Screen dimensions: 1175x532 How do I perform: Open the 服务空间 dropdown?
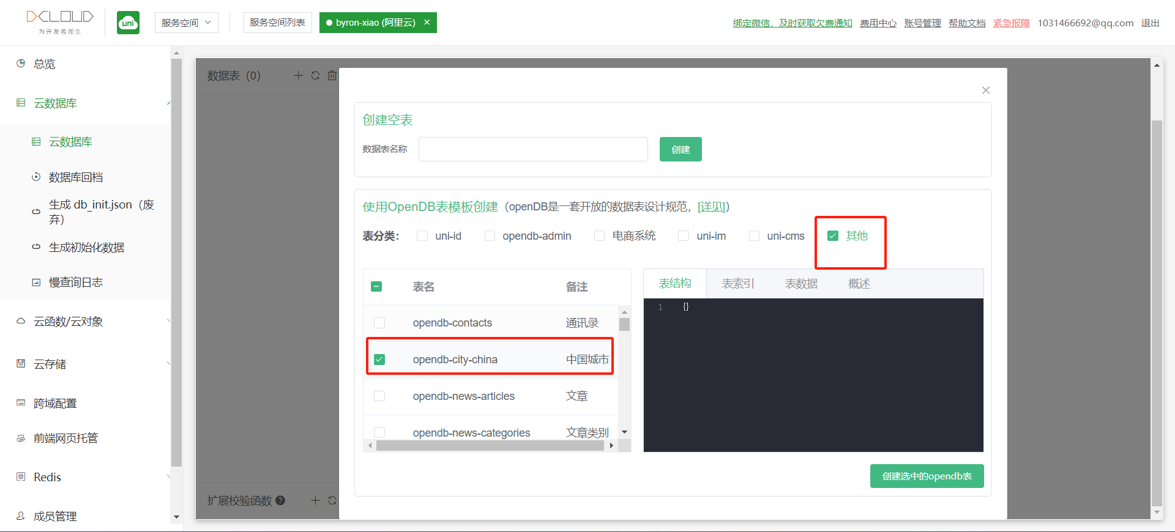click(187, 23)
